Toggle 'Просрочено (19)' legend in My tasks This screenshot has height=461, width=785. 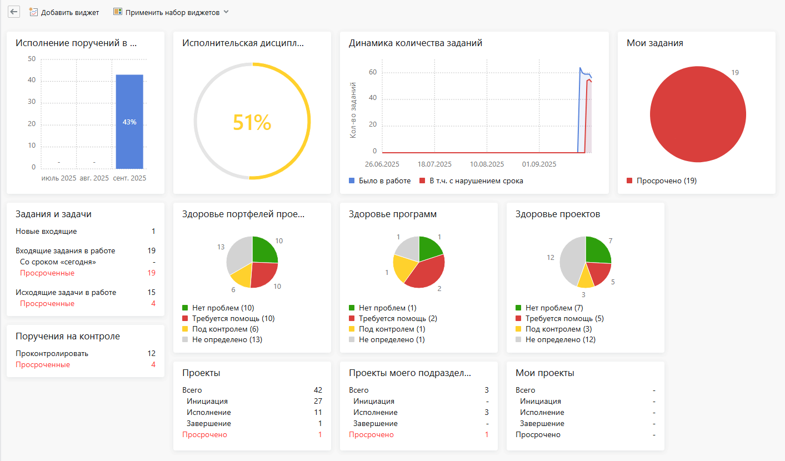coord(661,181)
